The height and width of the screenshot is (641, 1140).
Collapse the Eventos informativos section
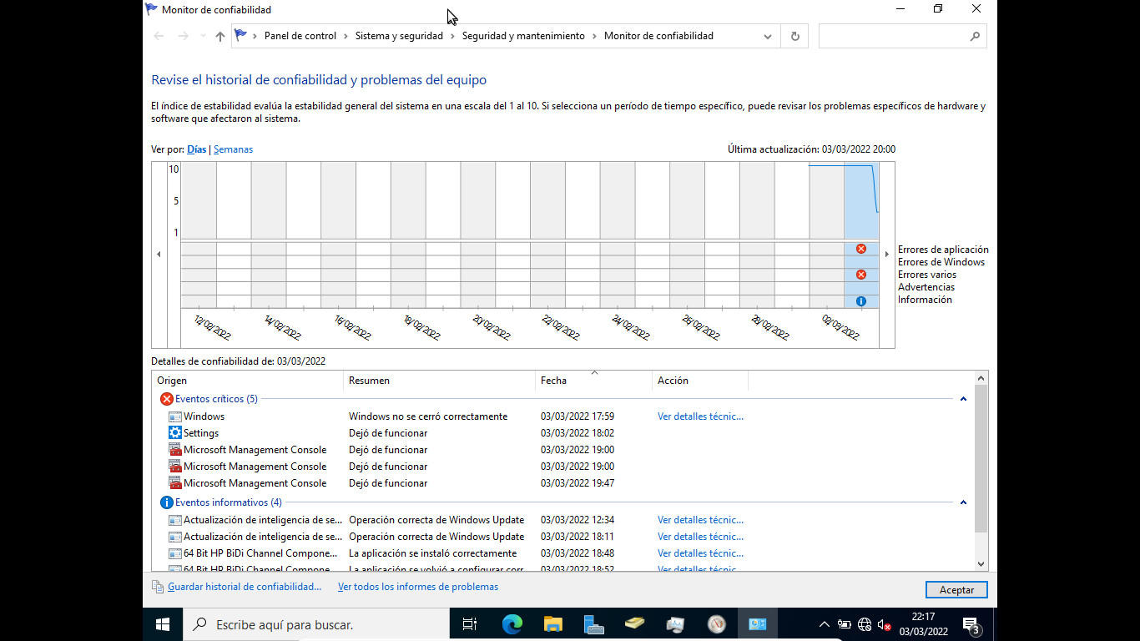963,502
